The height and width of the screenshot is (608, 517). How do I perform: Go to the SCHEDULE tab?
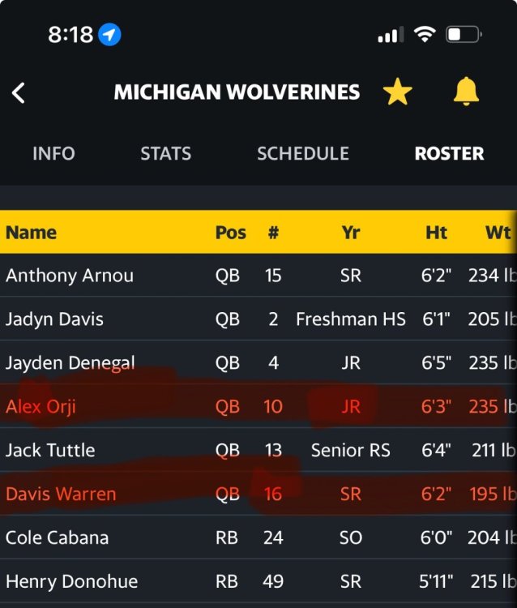pyautogui.click(x=302, y=153)
